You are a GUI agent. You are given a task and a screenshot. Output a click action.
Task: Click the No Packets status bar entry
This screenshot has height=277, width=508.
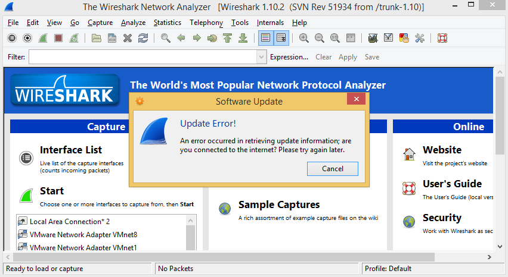pos(176,269)
